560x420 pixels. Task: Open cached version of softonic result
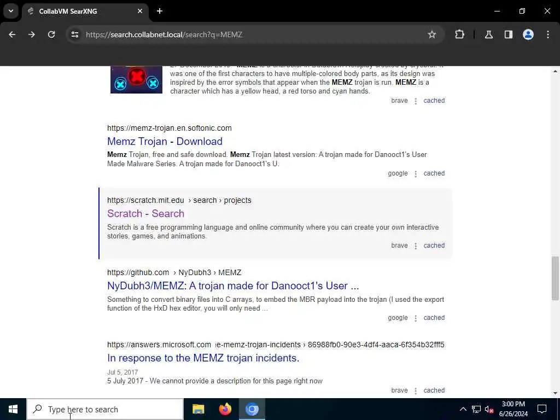pyautogui.click(x=434, y=173)
